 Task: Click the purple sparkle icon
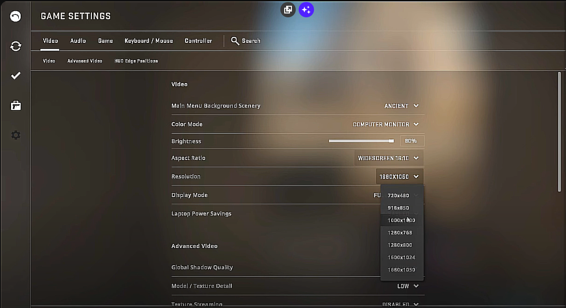[306, 10]
